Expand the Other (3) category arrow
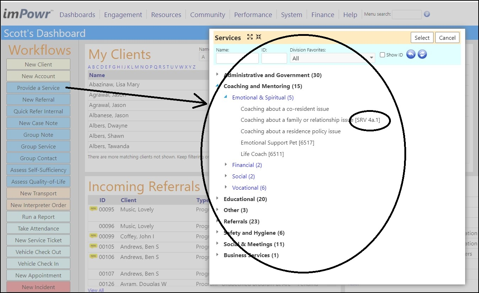Screen dimensions: 479x293 (217, 210)
